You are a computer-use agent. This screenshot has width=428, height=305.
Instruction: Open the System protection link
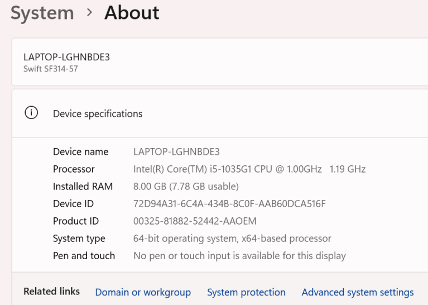[x=246, y=292]
